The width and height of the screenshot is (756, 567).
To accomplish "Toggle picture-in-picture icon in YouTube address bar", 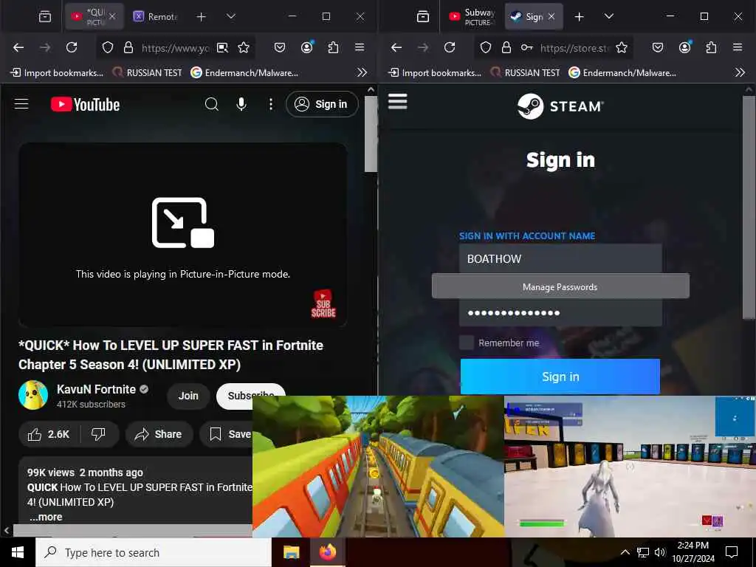I will click(222, 47).
